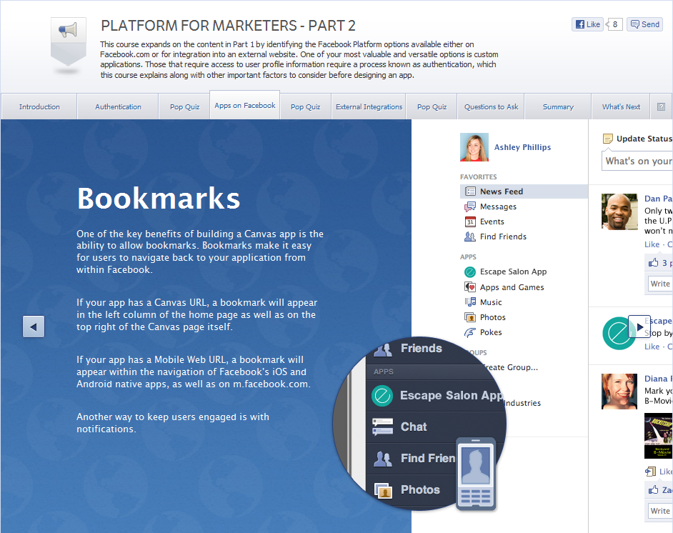Click the Events calendar icon
Viewport: 673px width, 533px height.
pyautogui.click(x=470, y=221)
